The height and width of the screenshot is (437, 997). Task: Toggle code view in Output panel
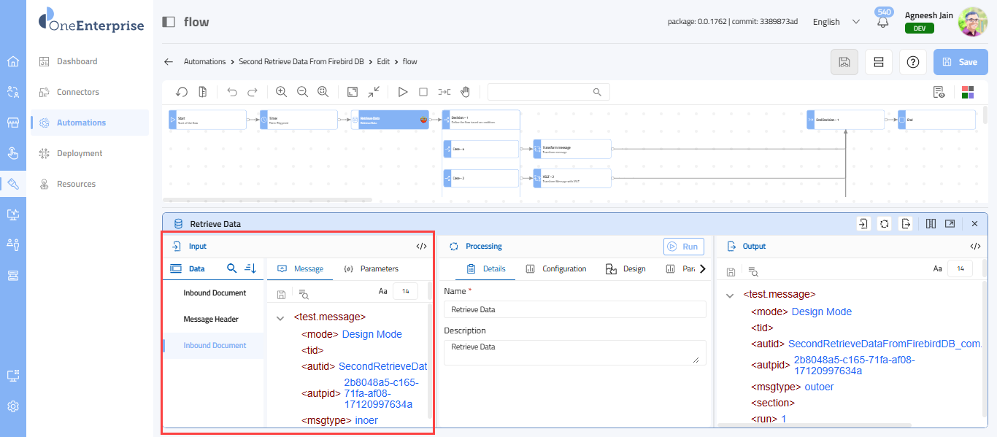coord(975,247)
